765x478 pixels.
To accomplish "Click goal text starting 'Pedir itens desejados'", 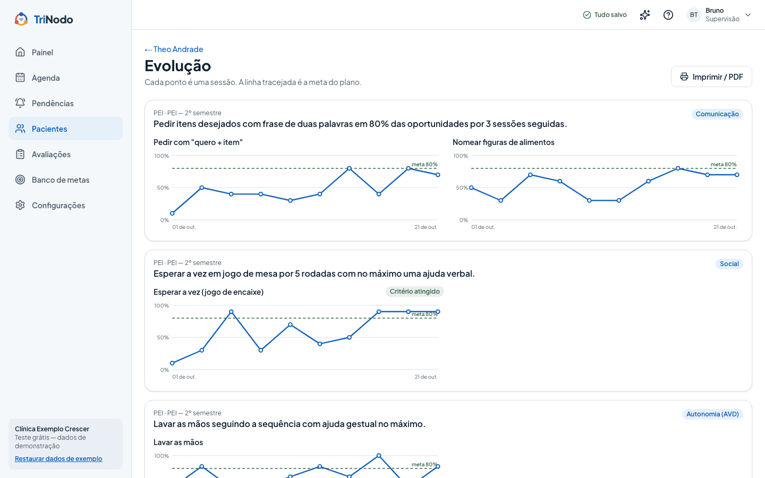I will click(360, 124).
